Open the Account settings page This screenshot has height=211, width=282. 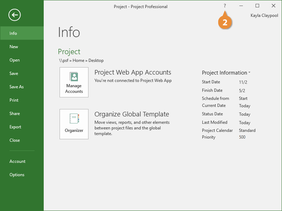point(17,161)
